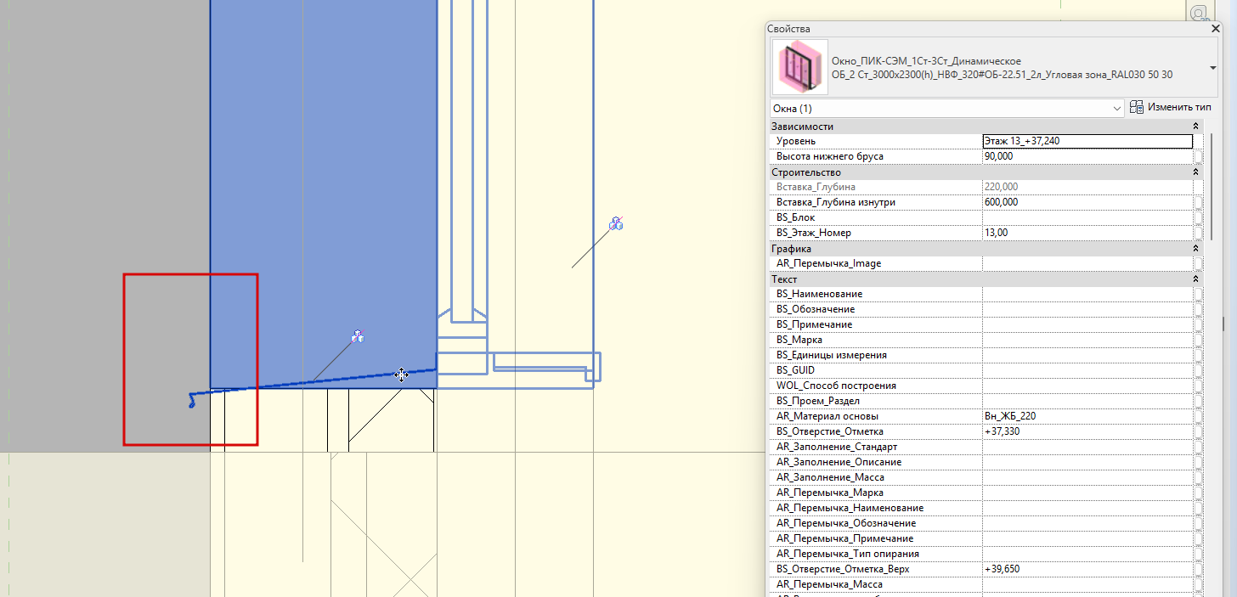The width and height of the screenshot is (1237, 597).
Task: Click the Изменить тип button label
Action: pyautogui.click(x=1179, y=108)
